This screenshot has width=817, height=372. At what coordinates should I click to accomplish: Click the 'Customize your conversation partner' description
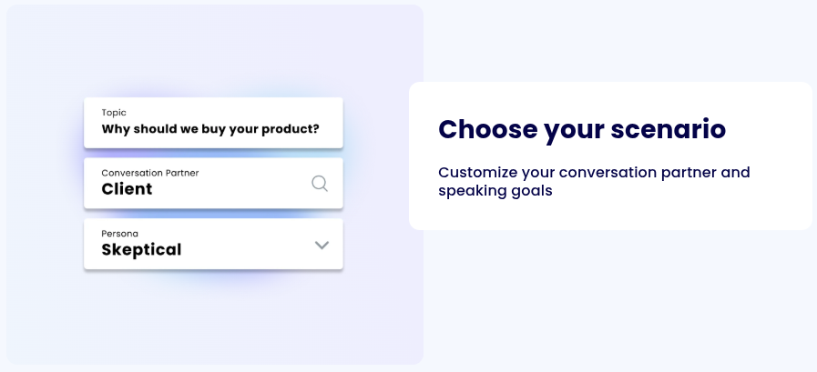click(593, 172)
